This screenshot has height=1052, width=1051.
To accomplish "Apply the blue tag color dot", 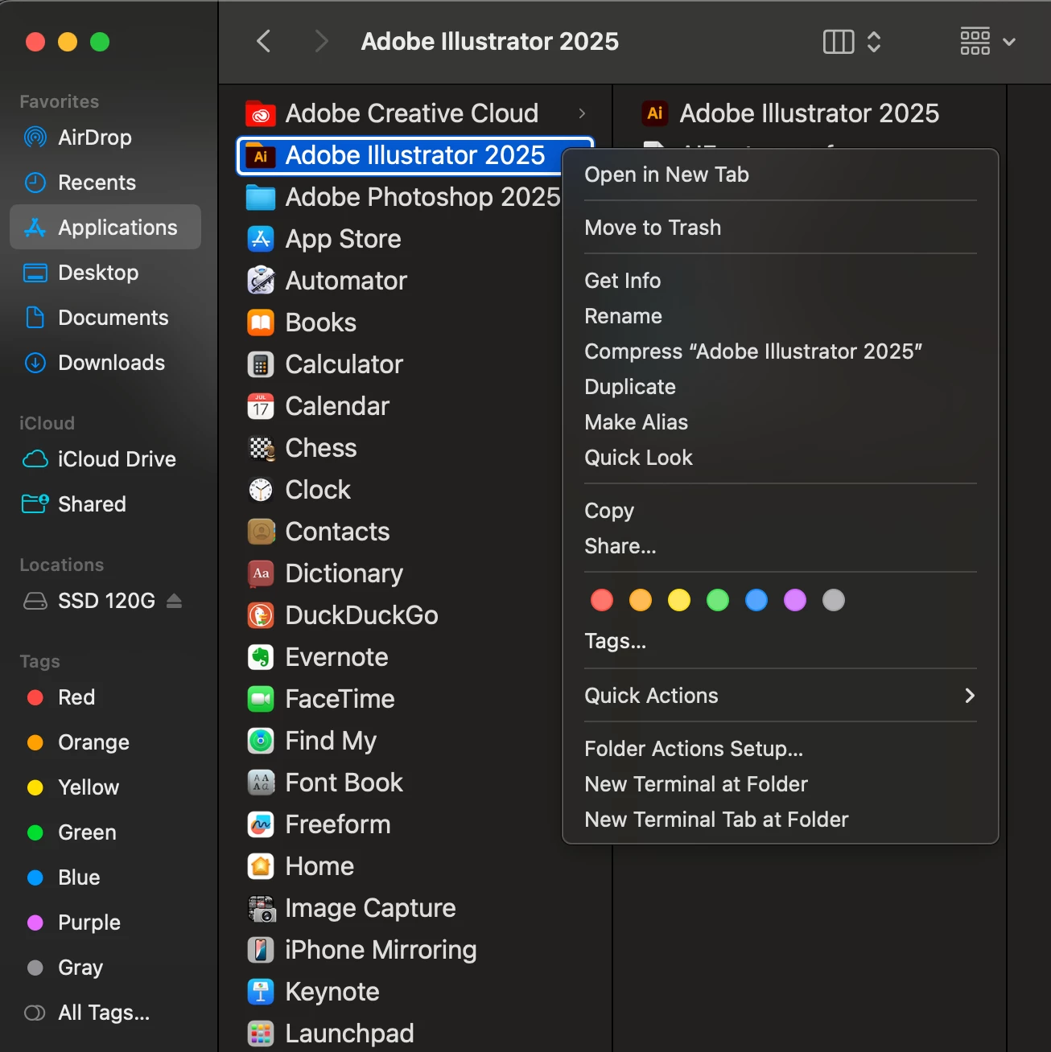I will (756, 600).
